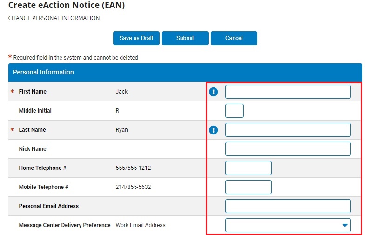Select the small Middle Initial input box
The image size is (370, 235).
click(234, 111)
